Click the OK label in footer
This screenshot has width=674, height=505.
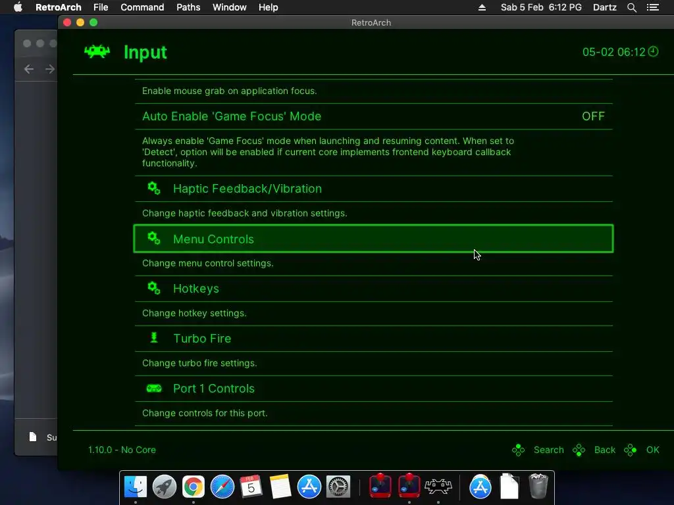(652, 450)
